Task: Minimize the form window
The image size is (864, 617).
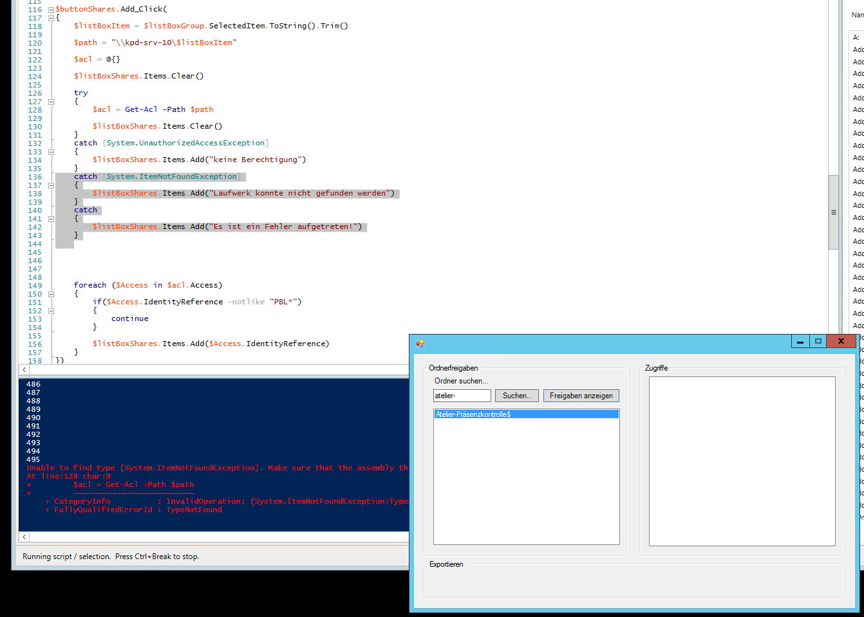Action: [x=800, y=342]
